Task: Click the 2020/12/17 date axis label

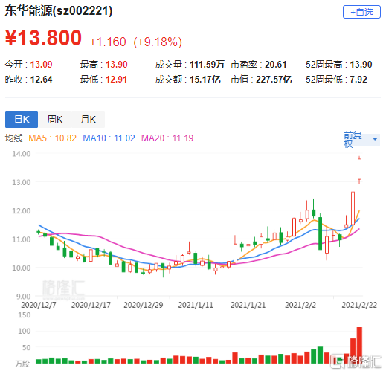Action: [91, 305]
